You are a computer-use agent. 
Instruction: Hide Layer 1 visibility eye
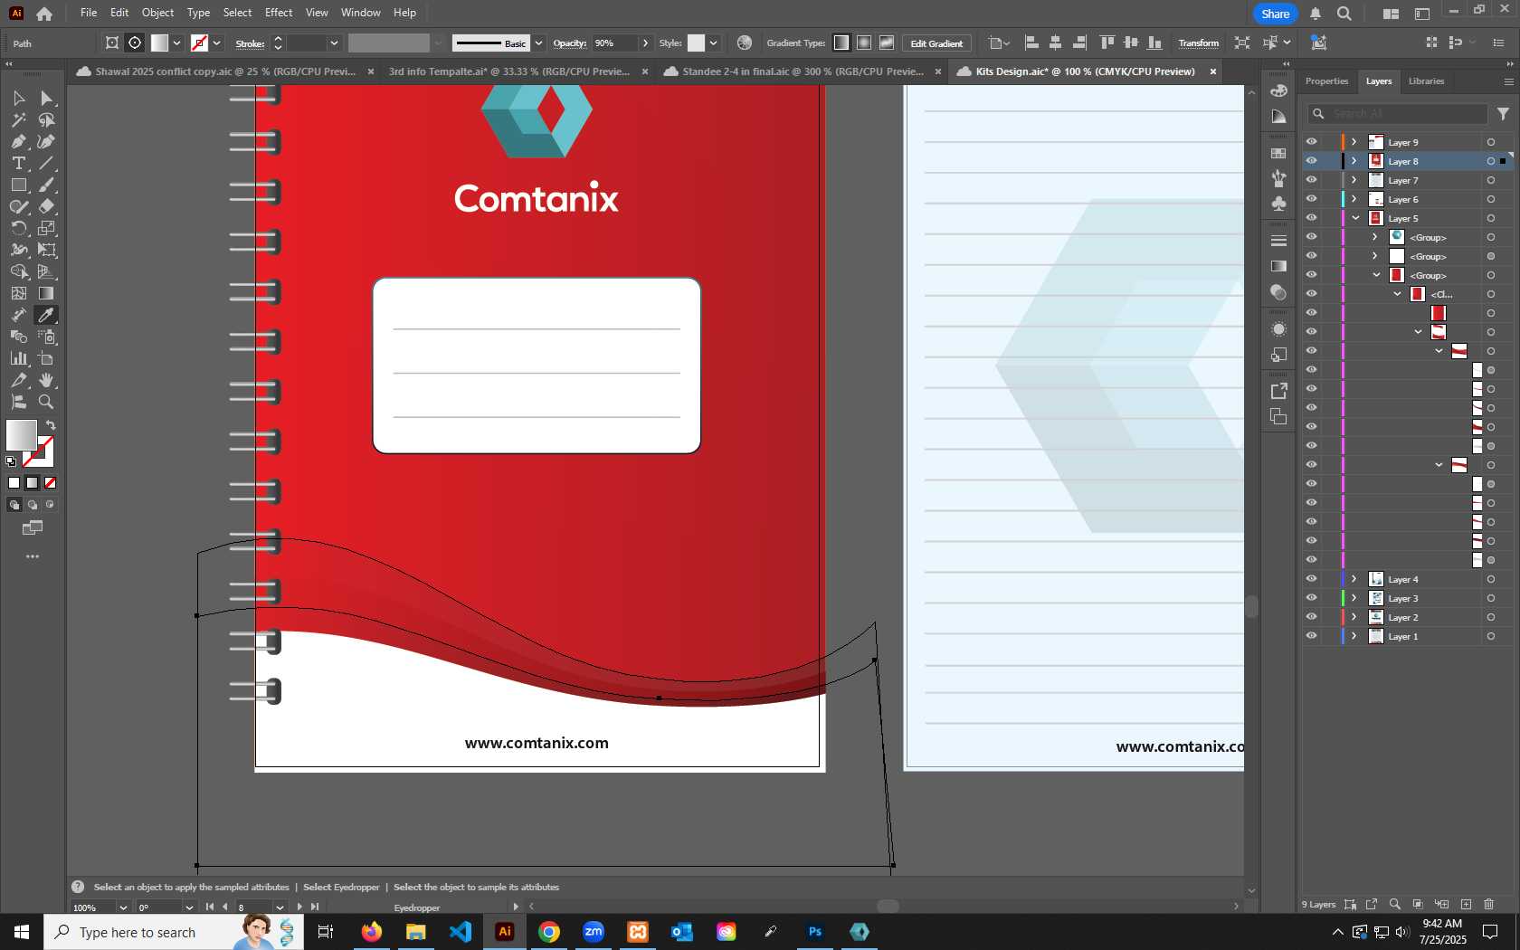click(x=1311, y=636)
